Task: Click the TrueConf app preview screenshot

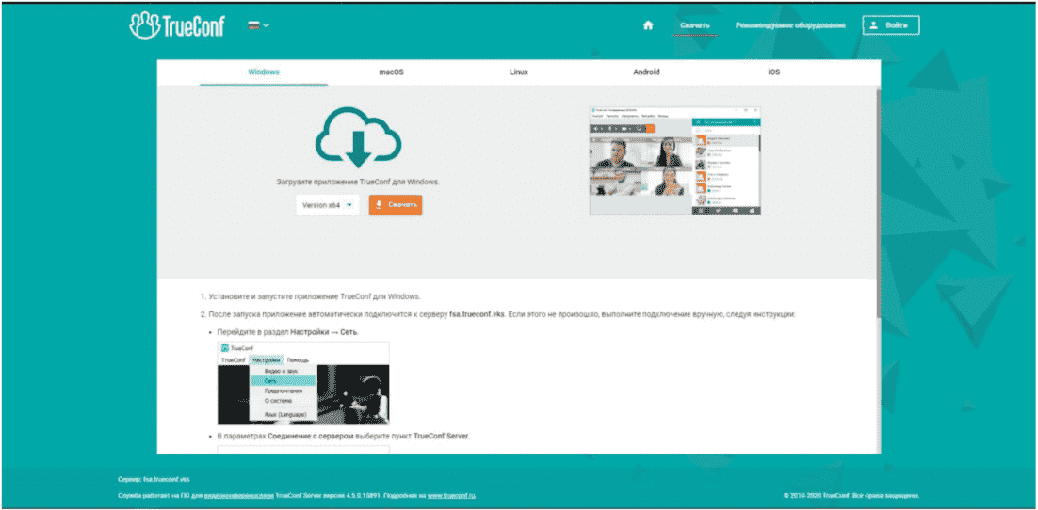Action: [x=675, y=161]
